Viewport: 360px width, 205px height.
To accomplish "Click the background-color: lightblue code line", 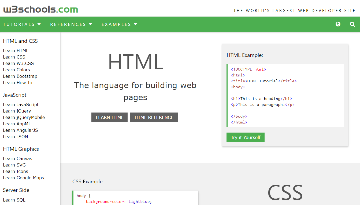I will point(119,202).
